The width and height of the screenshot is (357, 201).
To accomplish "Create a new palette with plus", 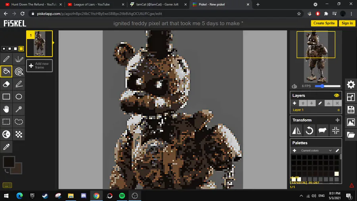I will [294, 151].
